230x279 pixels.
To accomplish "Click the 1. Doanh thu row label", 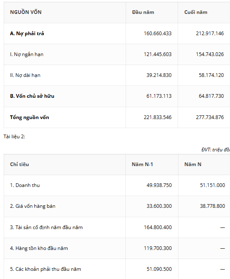I will [25, 185].
